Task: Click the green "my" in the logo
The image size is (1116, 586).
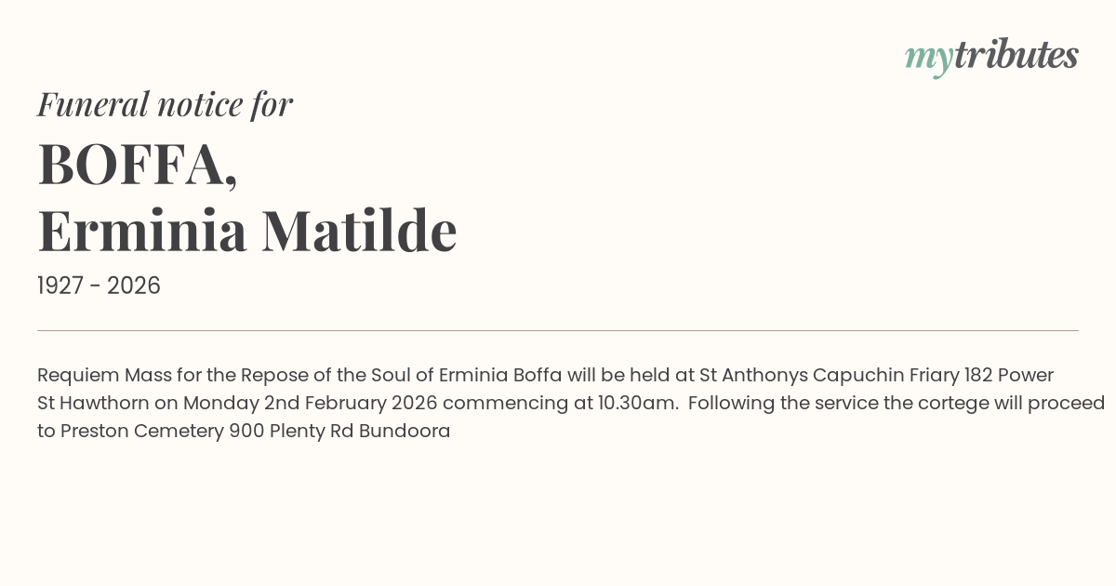Action: tap(928, 58)
